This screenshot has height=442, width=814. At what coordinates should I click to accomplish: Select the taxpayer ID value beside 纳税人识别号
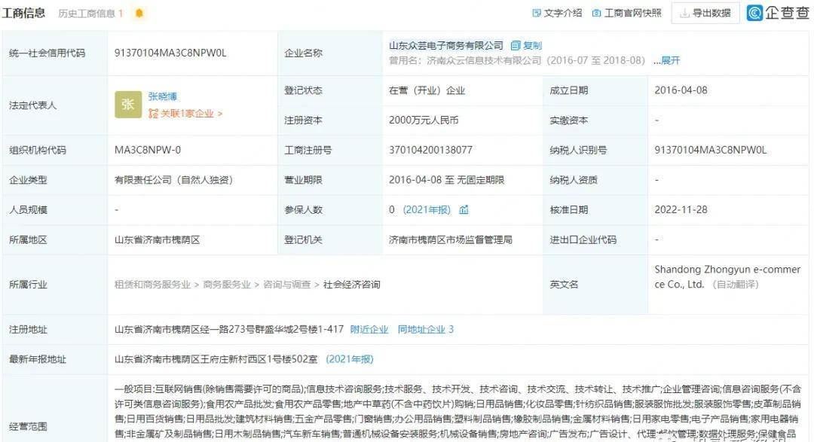coord(710,150)
